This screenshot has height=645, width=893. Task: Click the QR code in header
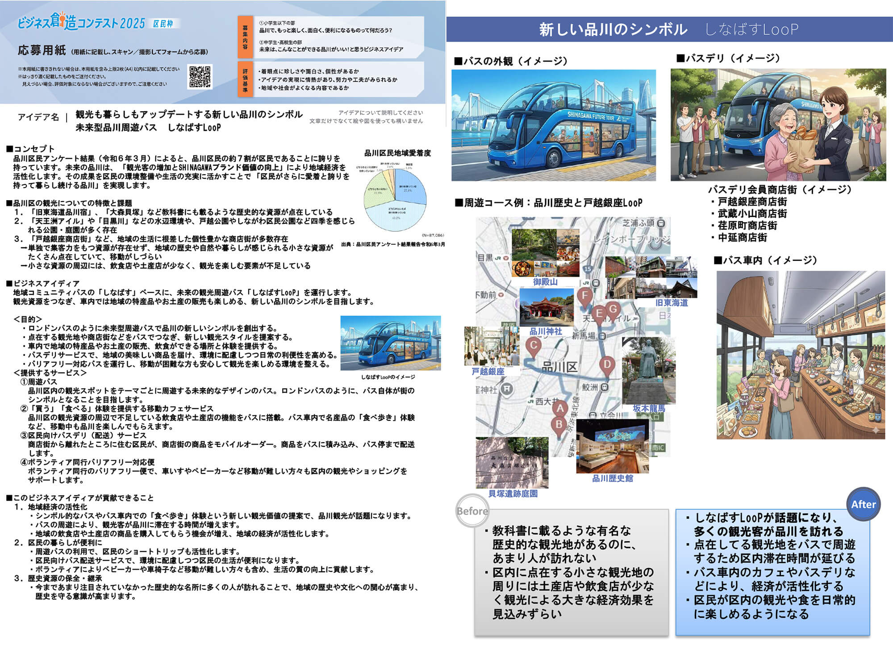coord(200,77)
